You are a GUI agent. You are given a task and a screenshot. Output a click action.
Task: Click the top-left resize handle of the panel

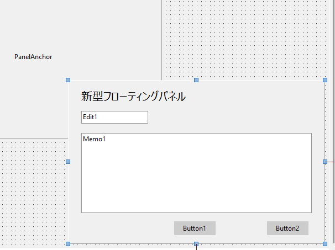point(69,81)
